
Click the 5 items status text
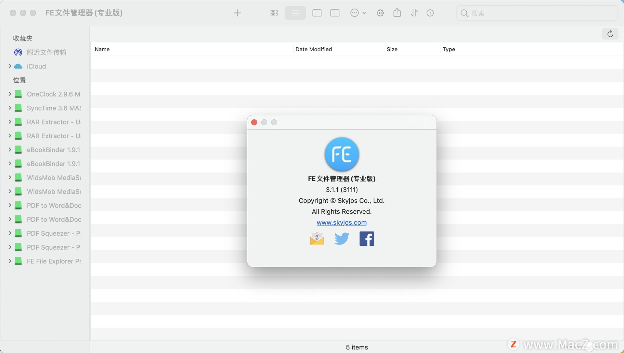click(357, 347)
